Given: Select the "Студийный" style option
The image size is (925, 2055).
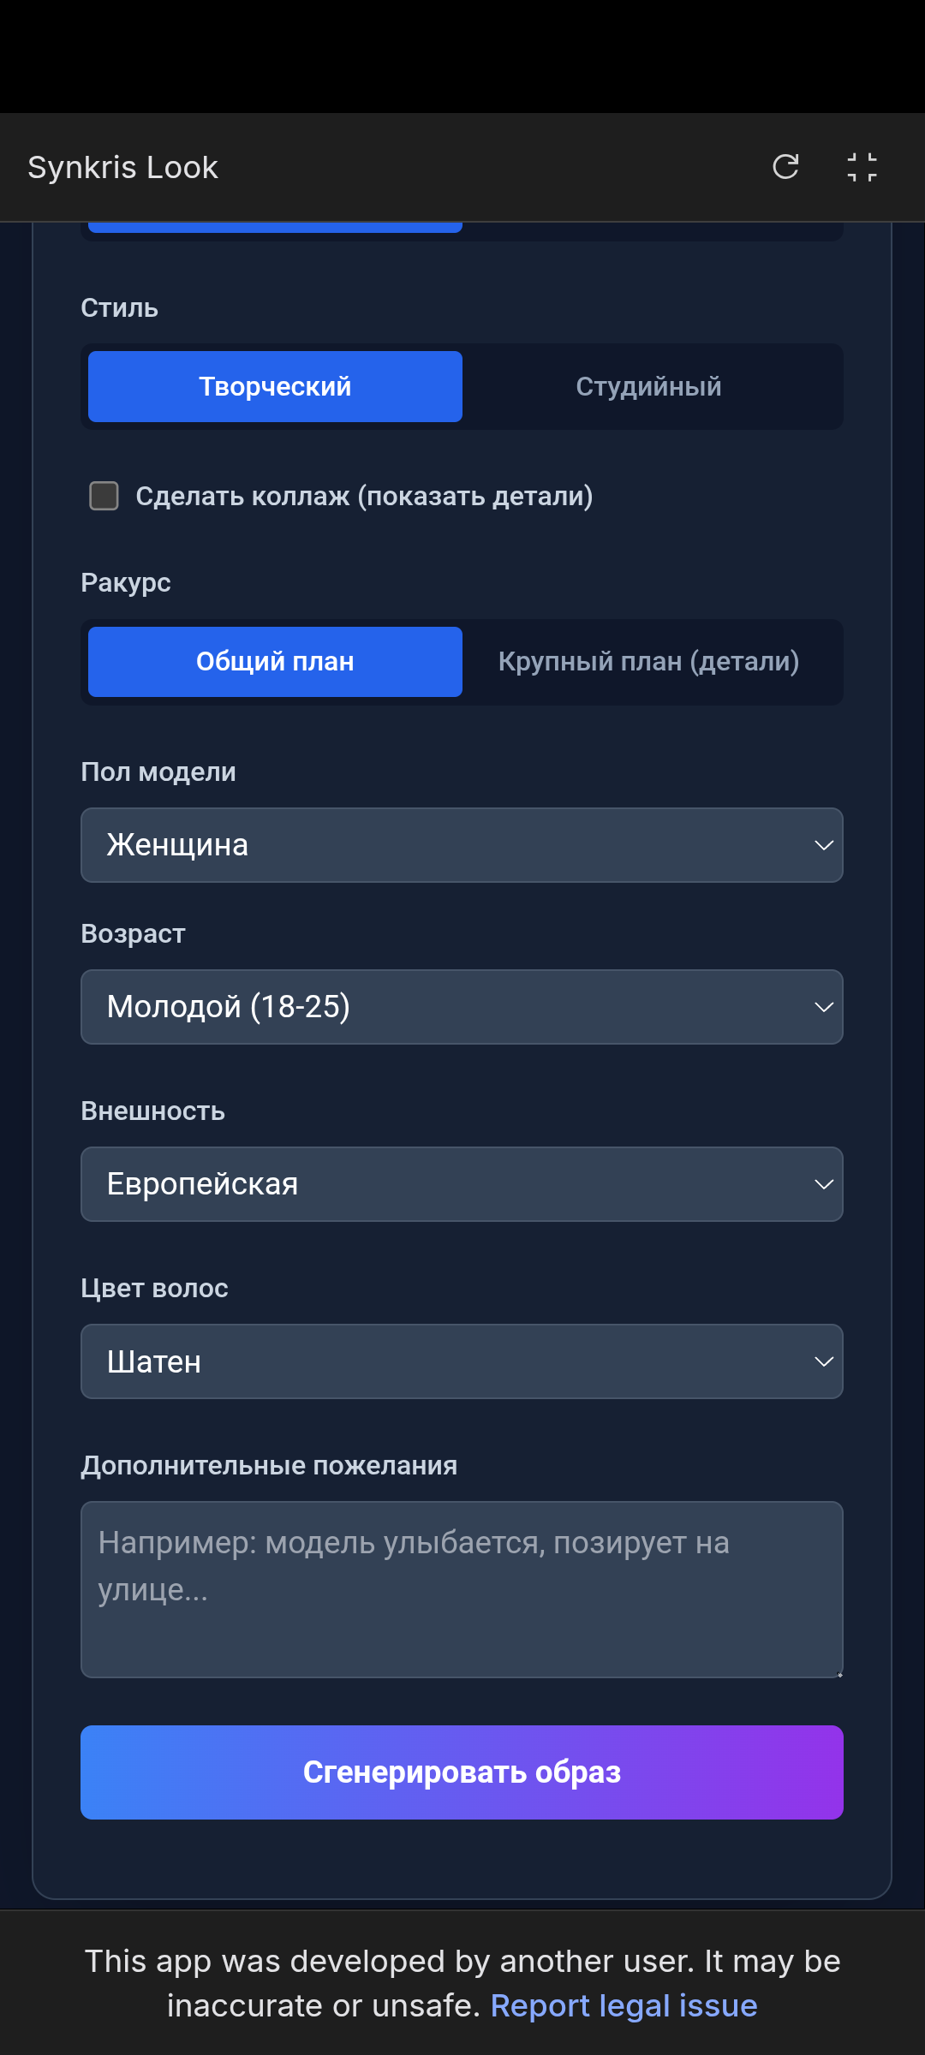Looking at the screenshot, I should (649, 386).
